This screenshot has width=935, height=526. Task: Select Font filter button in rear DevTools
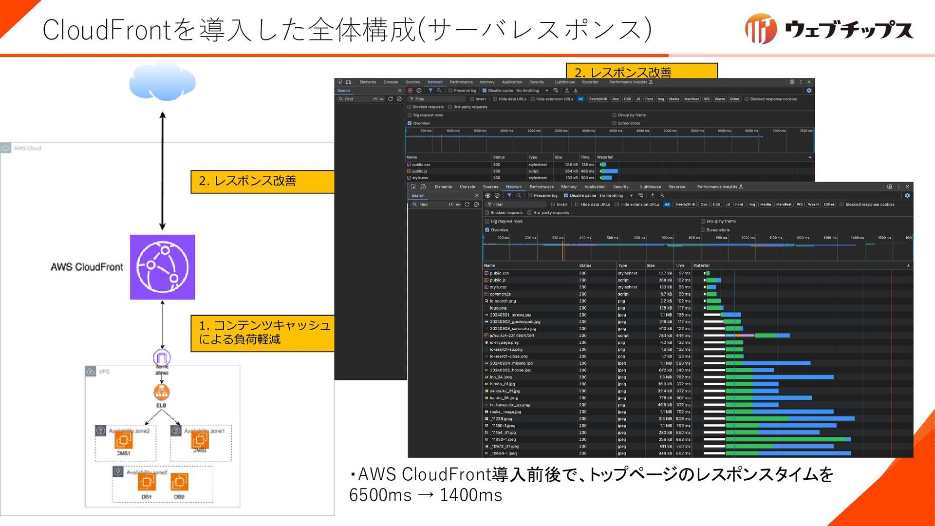[x=649, y=99]
